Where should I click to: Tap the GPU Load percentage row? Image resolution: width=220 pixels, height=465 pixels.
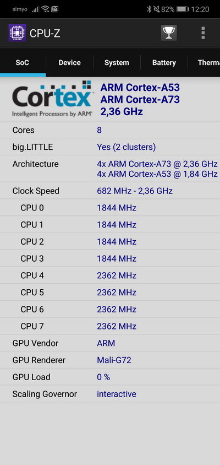click(x=110, y=377)
